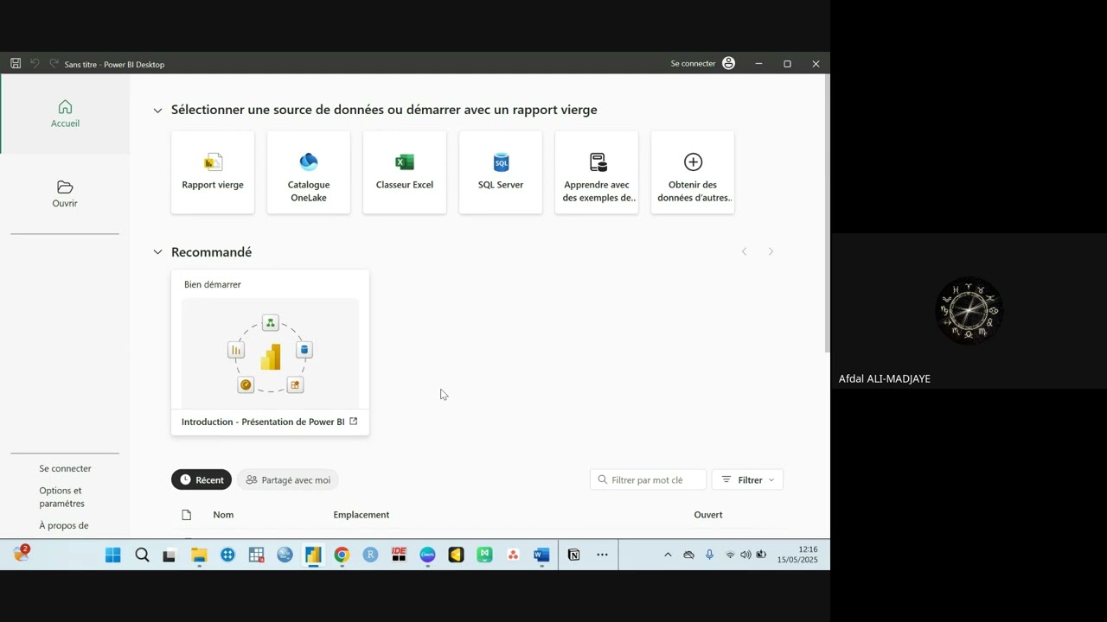Click Se connecter in the sidebar

pyautogui.click(x=65, y=468)
